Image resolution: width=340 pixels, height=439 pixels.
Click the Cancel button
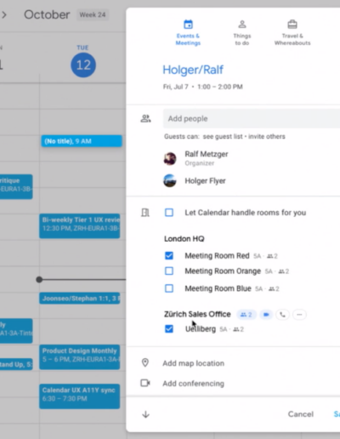click(301, 414)
